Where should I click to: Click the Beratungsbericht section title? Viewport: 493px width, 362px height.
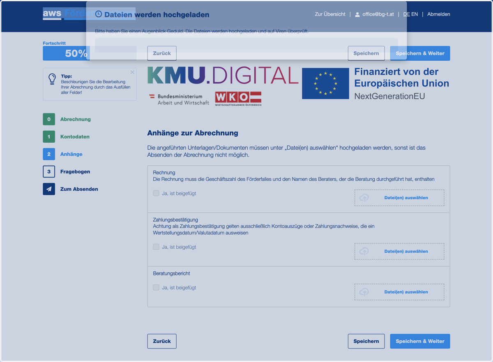click(171, 273)
